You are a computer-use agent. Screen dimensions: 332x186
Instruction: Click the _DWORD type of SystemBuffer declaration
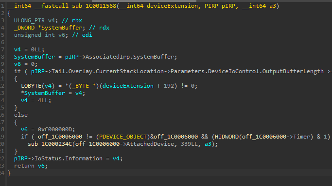click(x=24, y=28)
